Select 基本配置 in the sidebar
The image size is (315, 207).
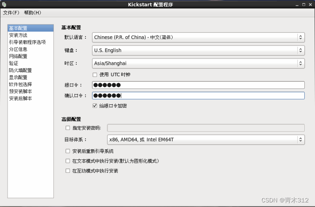pyautogui.click(x=31, y=28)
